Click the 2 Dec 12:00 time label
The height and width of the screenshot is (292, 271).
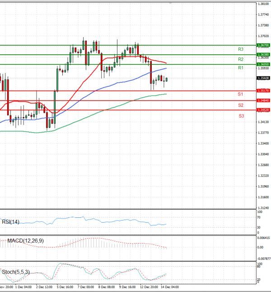[45, 287]
